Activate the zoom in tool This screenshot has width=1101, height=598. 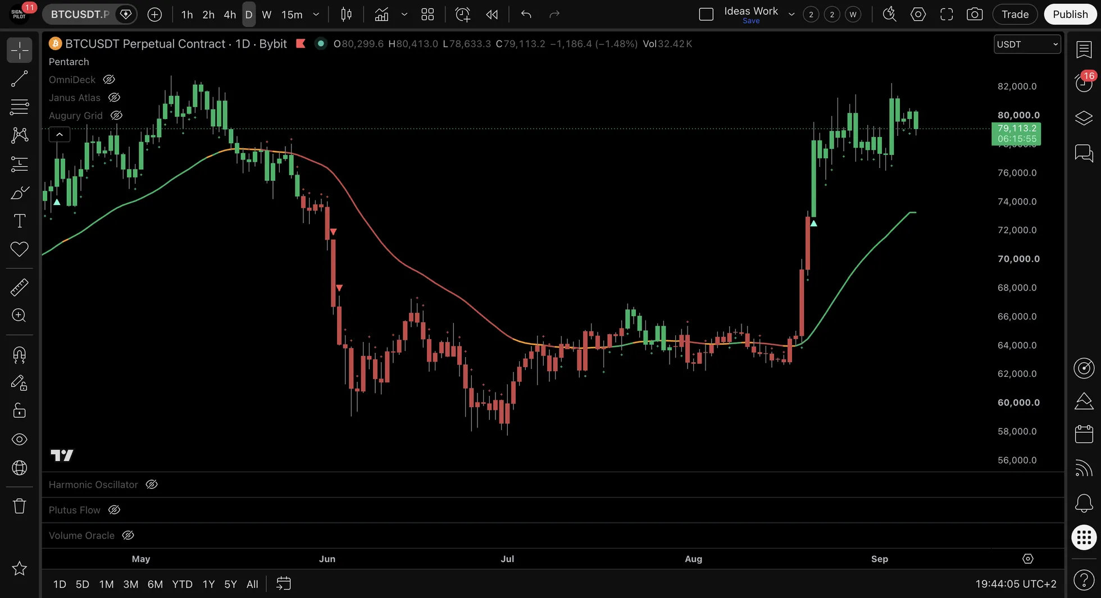coord(20,316)
